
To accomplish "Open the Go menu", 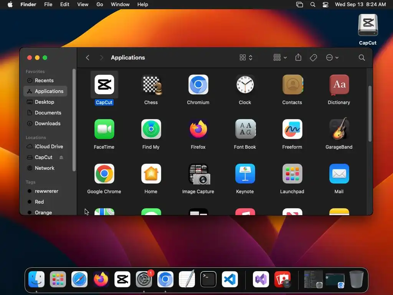I will (x=100, y=5).
